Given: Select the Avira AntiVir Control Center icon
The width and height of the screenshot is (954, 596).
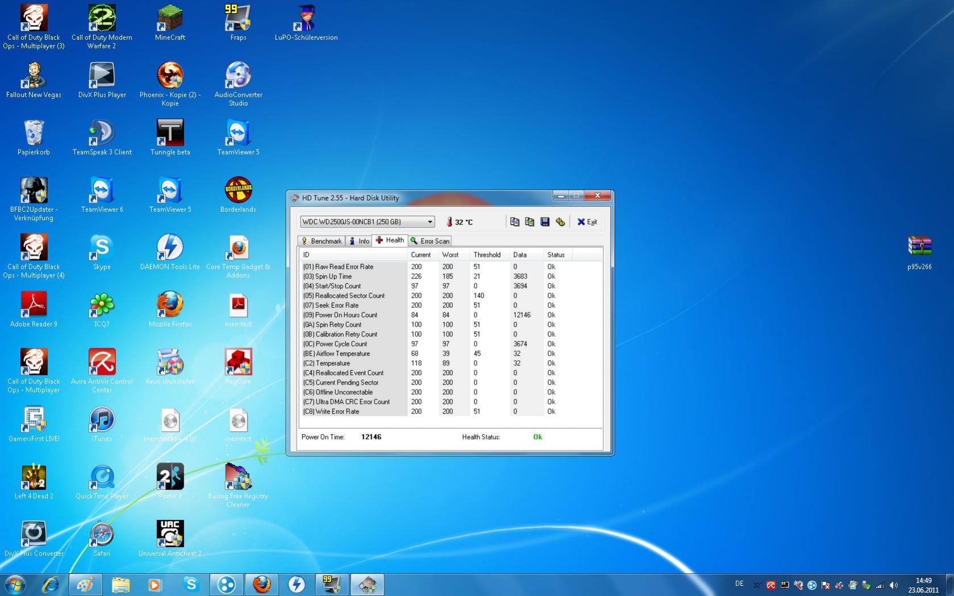Looking at the screenshot, I should pos(102,371).
